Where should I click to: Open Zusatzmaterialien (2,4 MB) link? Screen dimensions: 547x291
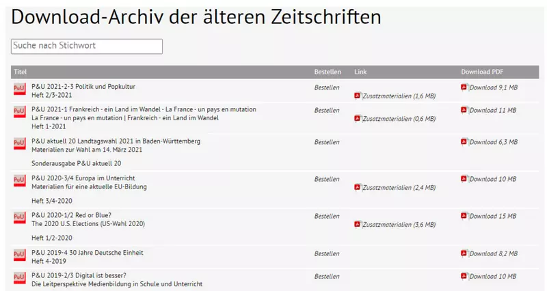pyautogui.click(x=399, y=187)
